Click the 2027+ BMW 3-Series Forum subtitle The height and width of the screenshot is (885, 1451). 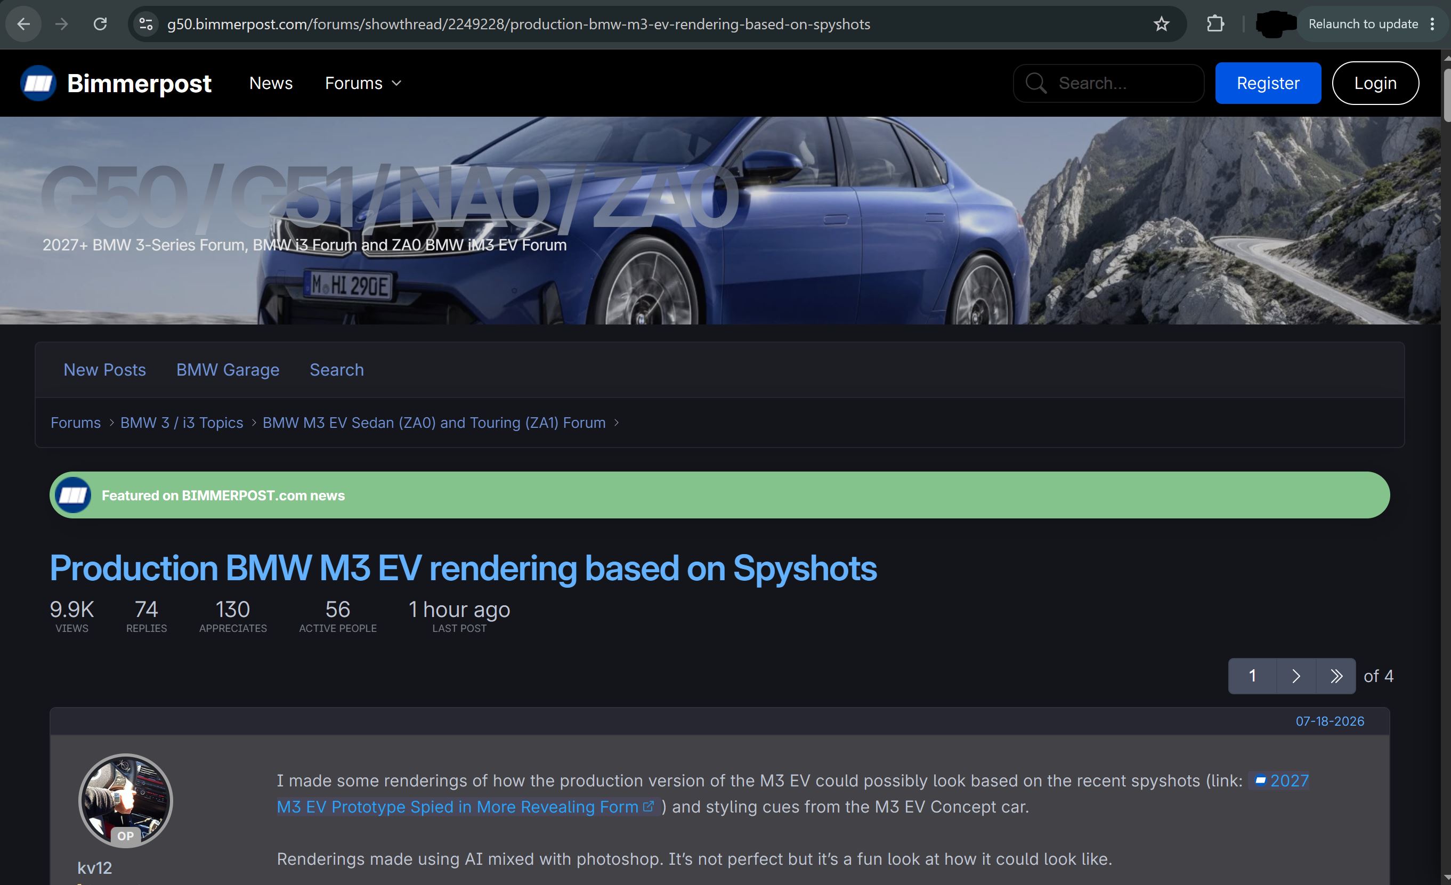click(x=304, y=245)
